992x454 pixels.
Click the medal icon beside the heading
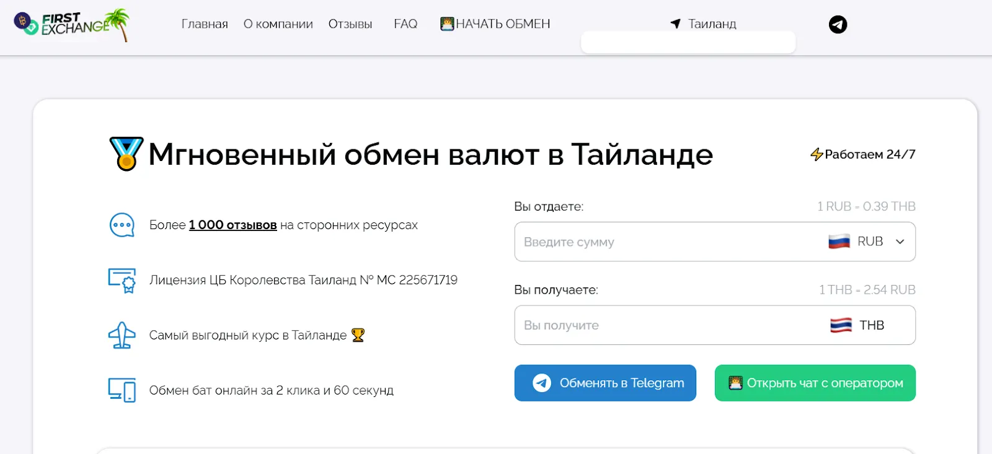126,154
